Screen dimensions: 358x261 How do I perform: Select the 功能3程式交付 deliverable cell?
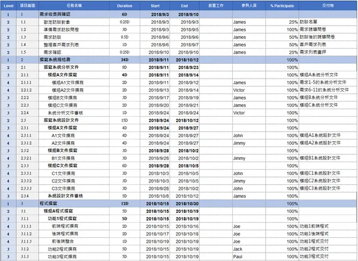coord(328,256)
